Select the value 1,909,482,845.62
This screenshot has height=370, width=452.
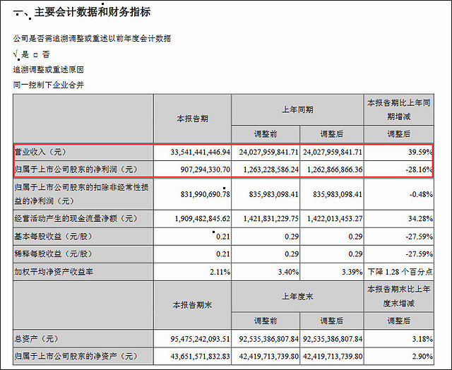click(x=203, y=219)
